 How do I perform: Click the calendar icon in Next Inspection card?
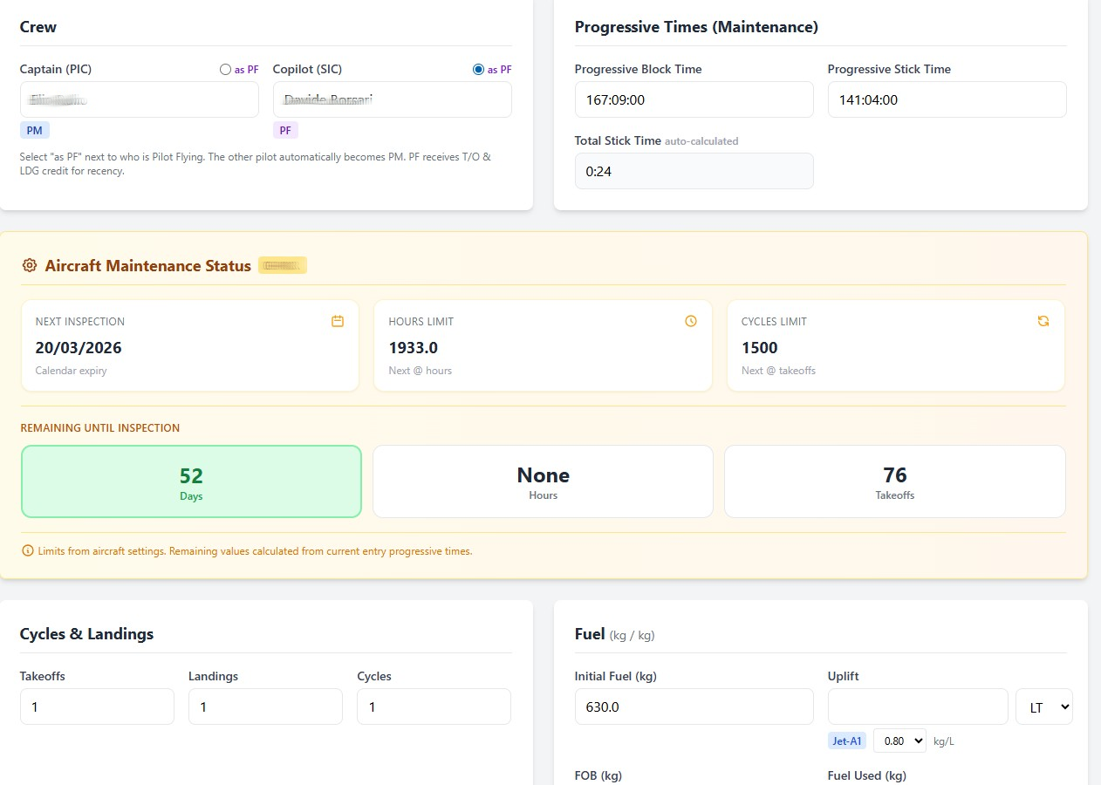(x=338, y=321)
